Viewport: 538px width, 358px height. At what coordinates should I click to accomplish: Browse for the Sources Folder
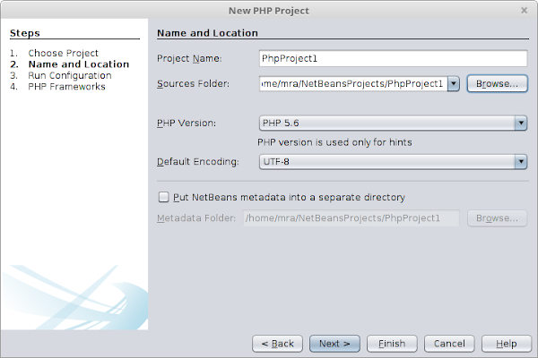(x=497, y=83)
